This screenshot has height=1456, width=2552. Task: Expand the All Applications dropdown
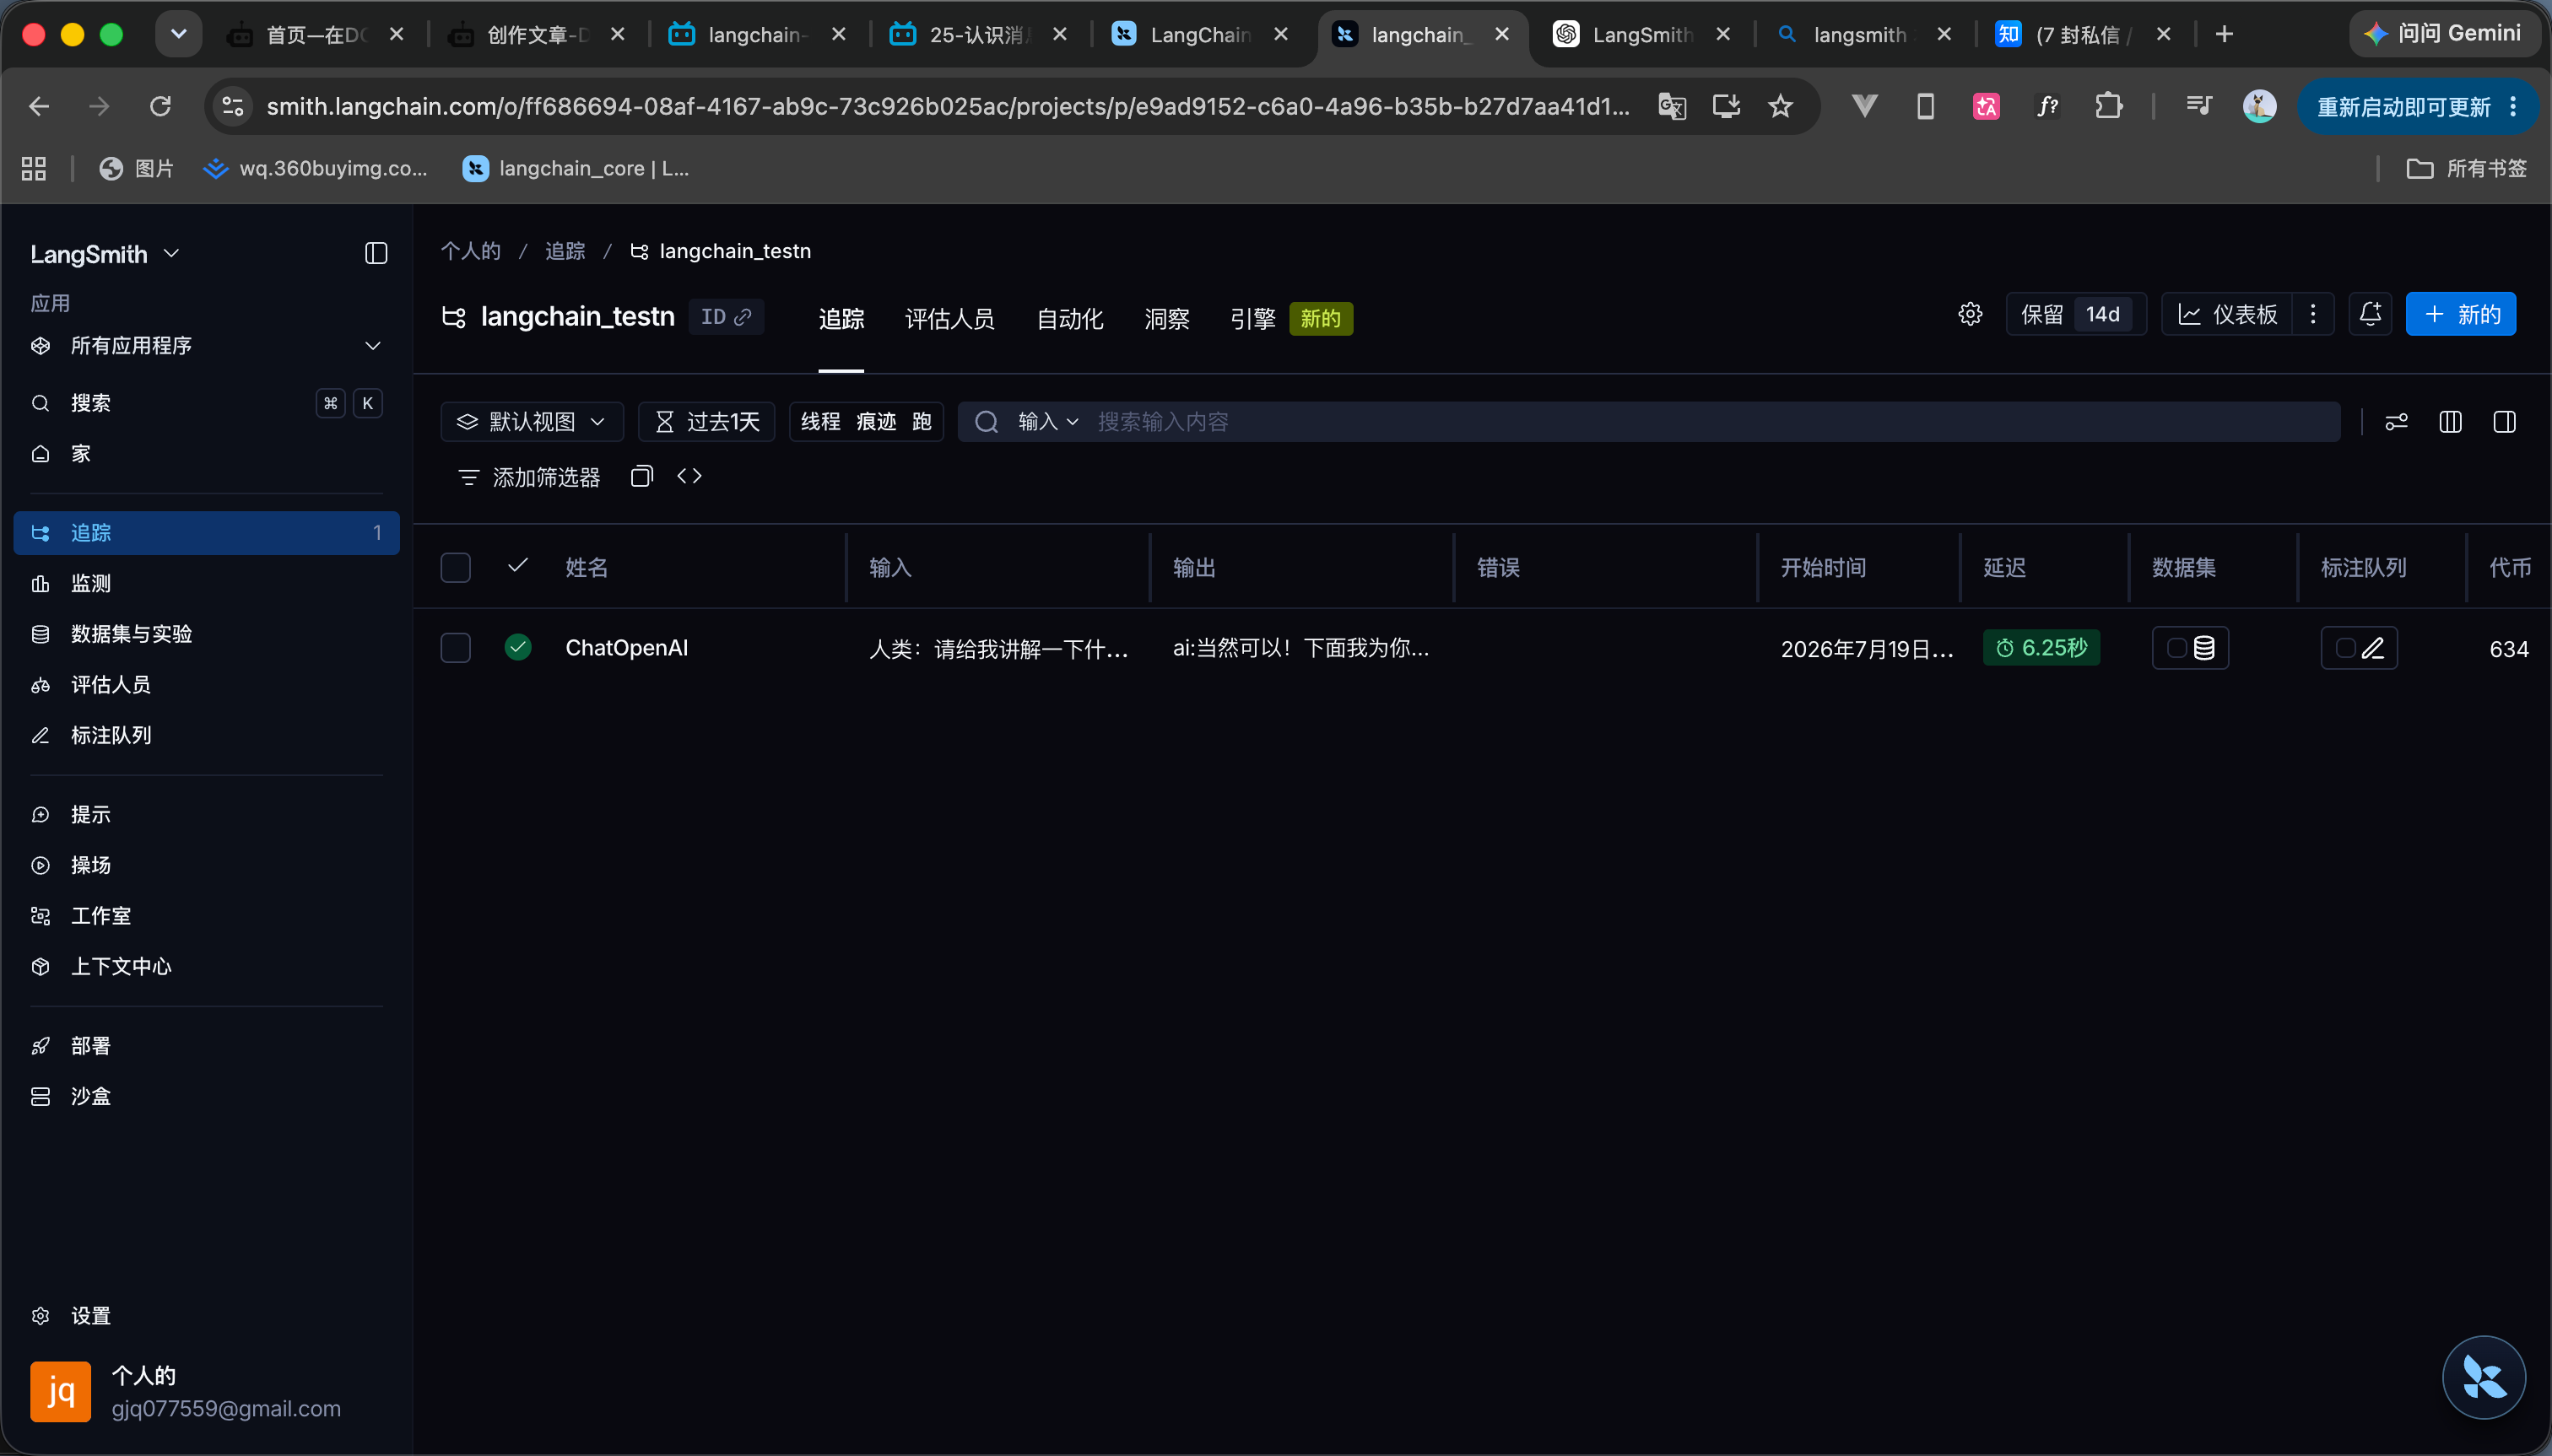pyautogui.click(x=206, y=346)
